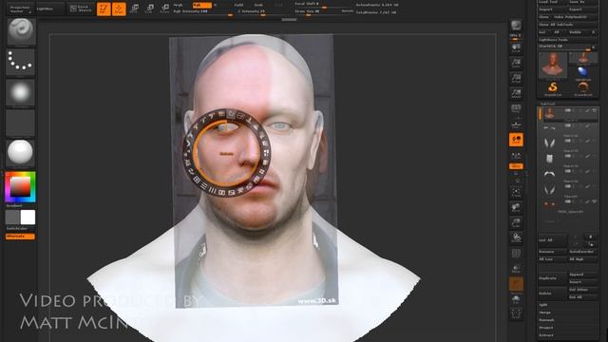Click the Scroll canvas icon in right shelf
The width and height of the screenshot is (608, 342).
[x=516, y=48]
